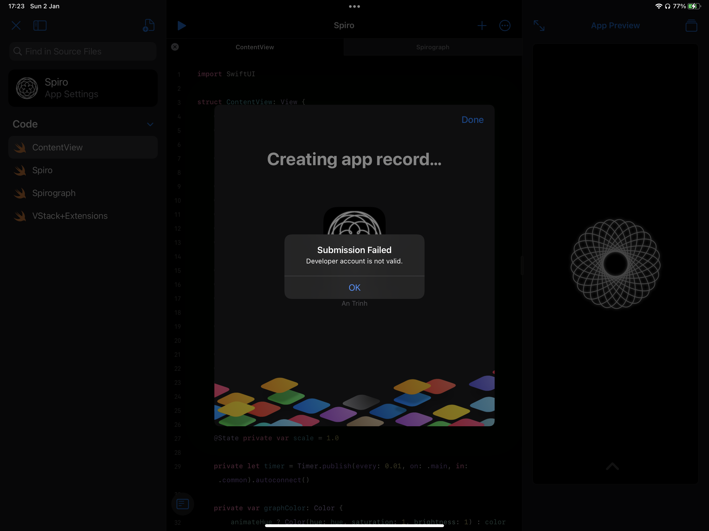Open the ellipsis more options menu
This screenshot has height=531, width=709.
pyautogui.click(x=505, y=26)
